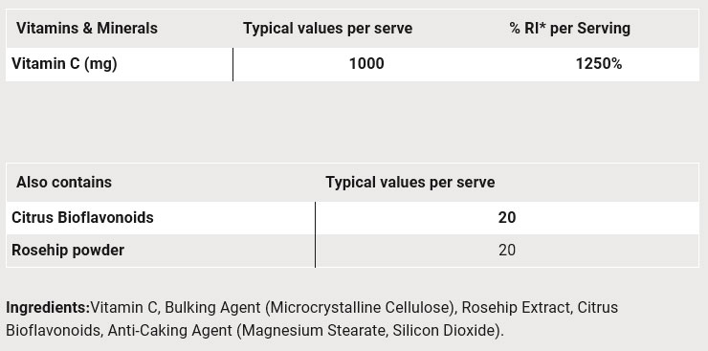Select the Citrus Bioflavonoids row label
708x351 pixels.
[82, 218]
